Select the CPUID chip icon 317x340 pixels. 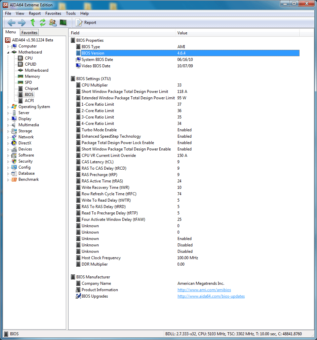point(21,64)
